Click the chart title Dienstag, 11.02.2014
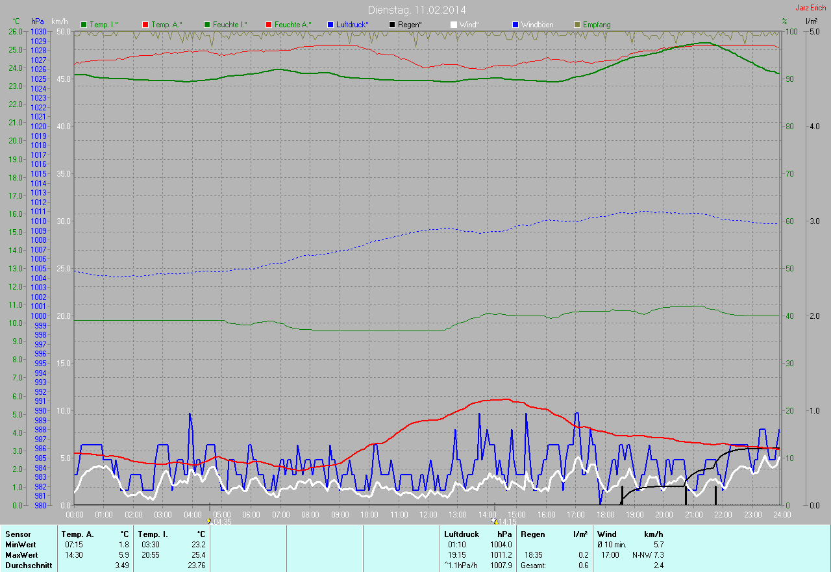The image size is (831, 572). click(x=416, y=10)
